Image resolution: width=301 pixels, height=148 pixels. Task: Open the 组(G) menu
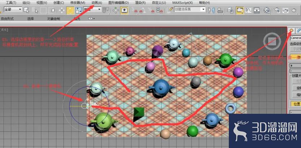point(26,3)
